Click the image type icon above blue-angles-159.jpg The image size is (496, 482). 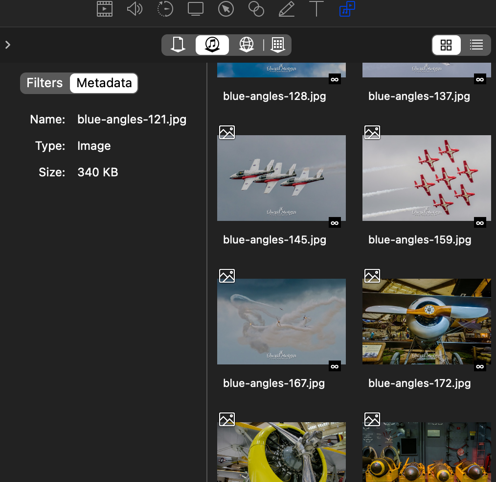(372, 132)
